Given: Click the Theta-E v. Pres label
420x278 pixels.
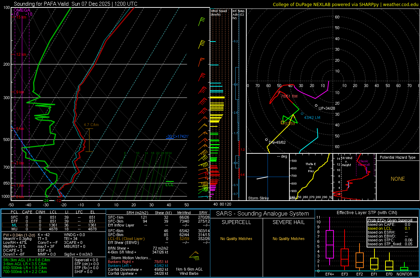Looking at the screenshot, I should (311, 168).
